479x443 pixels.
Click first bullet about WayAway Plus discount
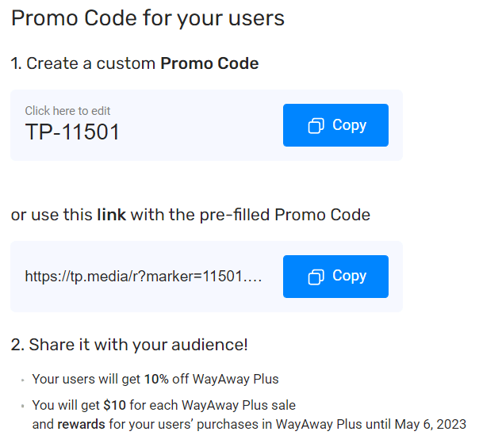tap(155, 379)
